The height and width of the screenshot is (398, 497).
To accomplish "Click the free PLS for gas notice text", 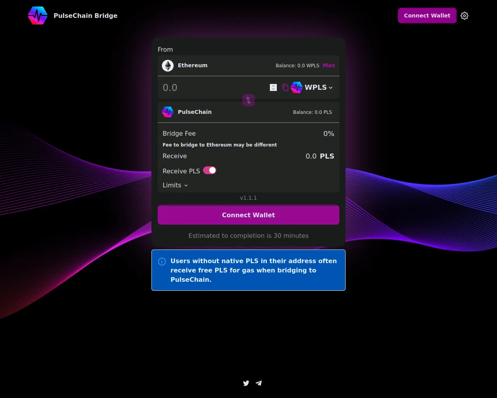I will point(254,270).
